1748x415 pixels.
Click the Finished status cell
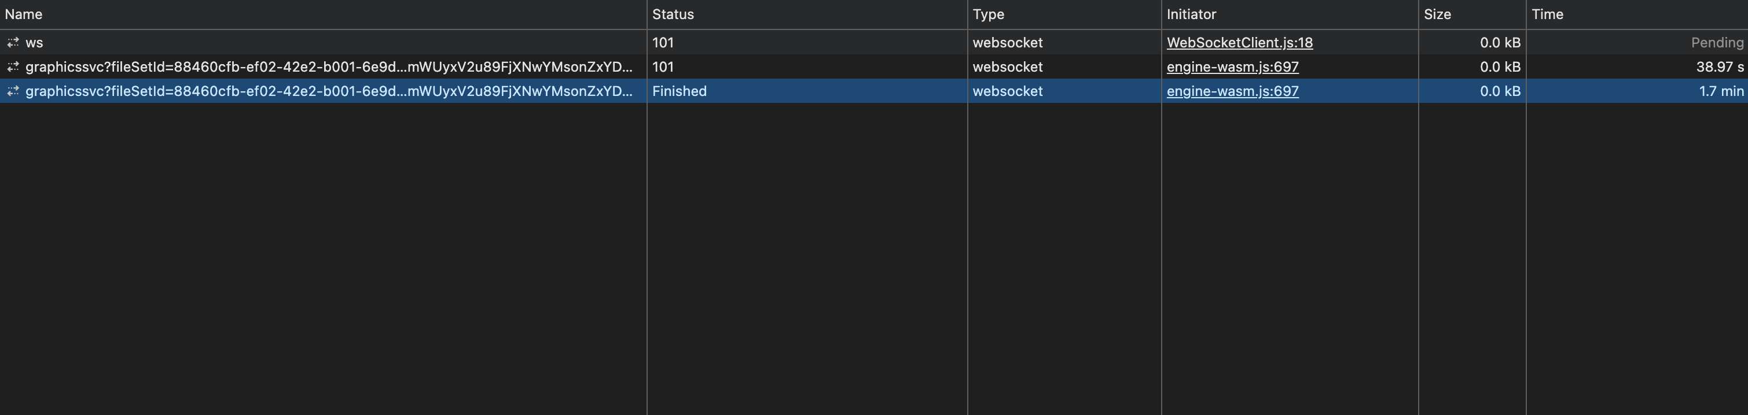680,91
